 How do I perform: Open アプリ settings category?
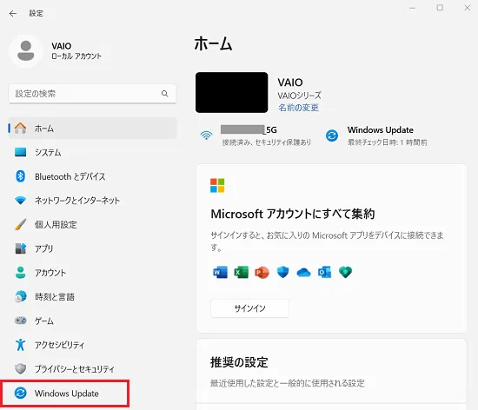93,248
